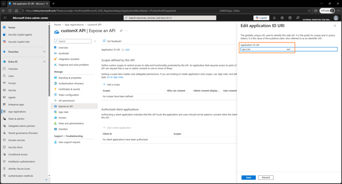Open Certificates & secrets
The image size is (342, 184).
69,89
